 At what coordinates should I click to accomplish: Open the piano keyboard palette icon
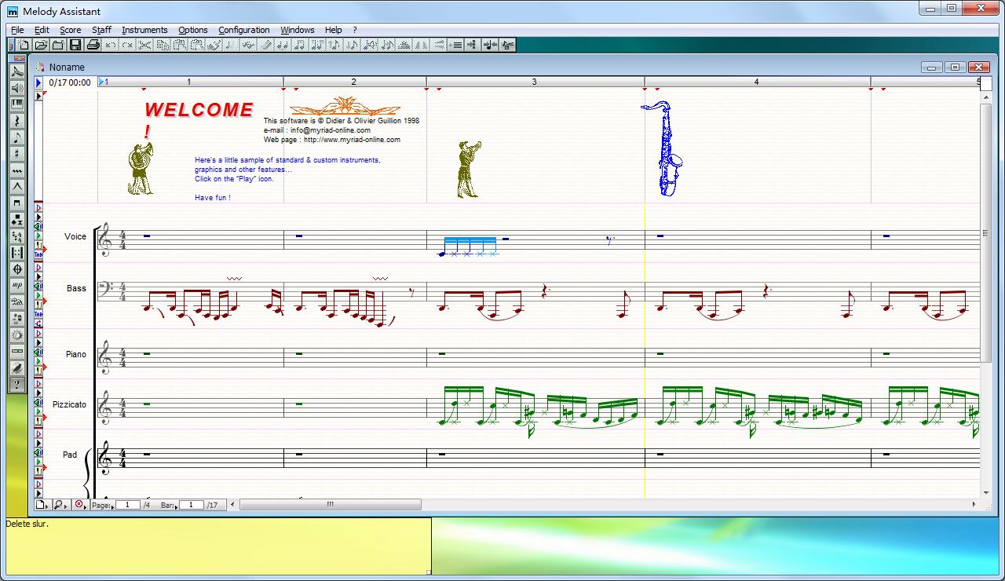[16, 104]
